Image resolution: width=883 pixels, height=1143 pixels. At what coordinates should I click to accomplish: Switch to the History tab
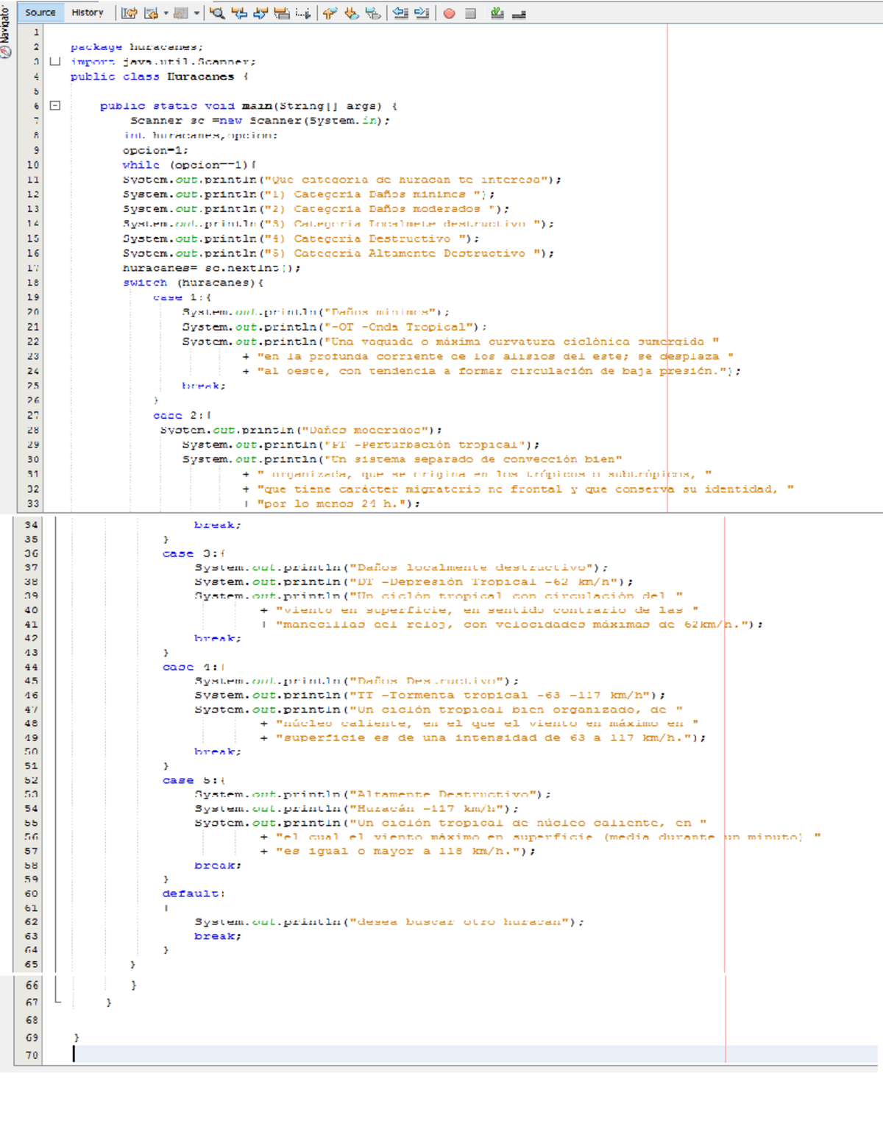tap(88, 13)
